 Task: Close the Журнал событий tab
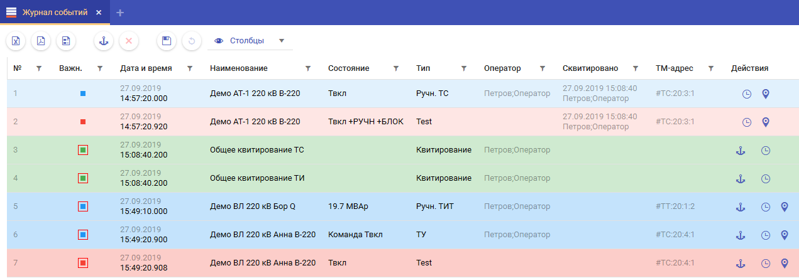click(99, 13)
